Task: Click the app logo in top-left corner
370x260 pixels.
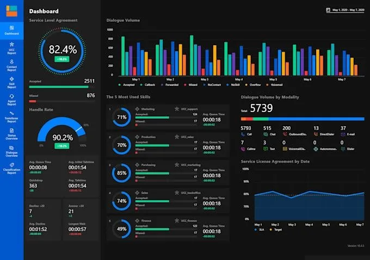Action: coord(11,11)
